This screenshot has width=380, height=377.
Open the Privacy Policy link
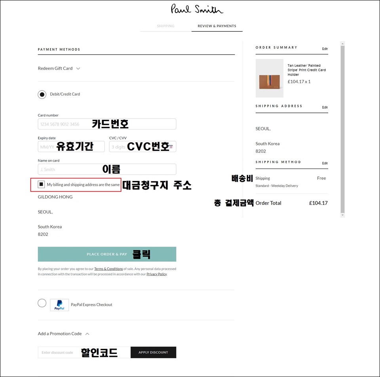(x=157, y=274)
